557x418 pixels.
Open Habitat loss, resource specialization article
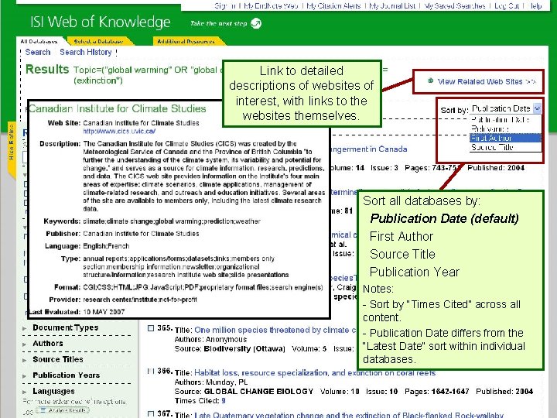[x=315, y=372]
